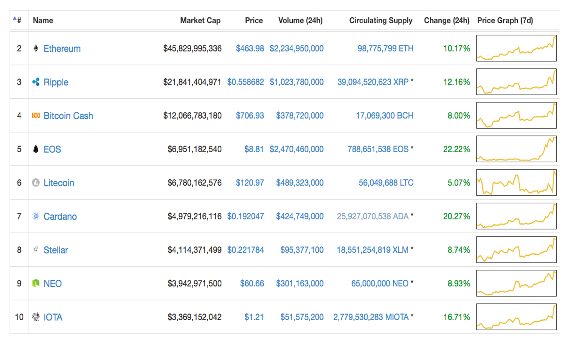Open Cardano 7-day price graph
The width and height of the screenshot is (565, 339).
tap(516, 216)
